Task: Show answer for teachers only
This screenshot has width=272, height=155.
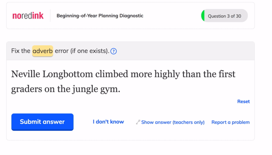Action: [173, 122]
